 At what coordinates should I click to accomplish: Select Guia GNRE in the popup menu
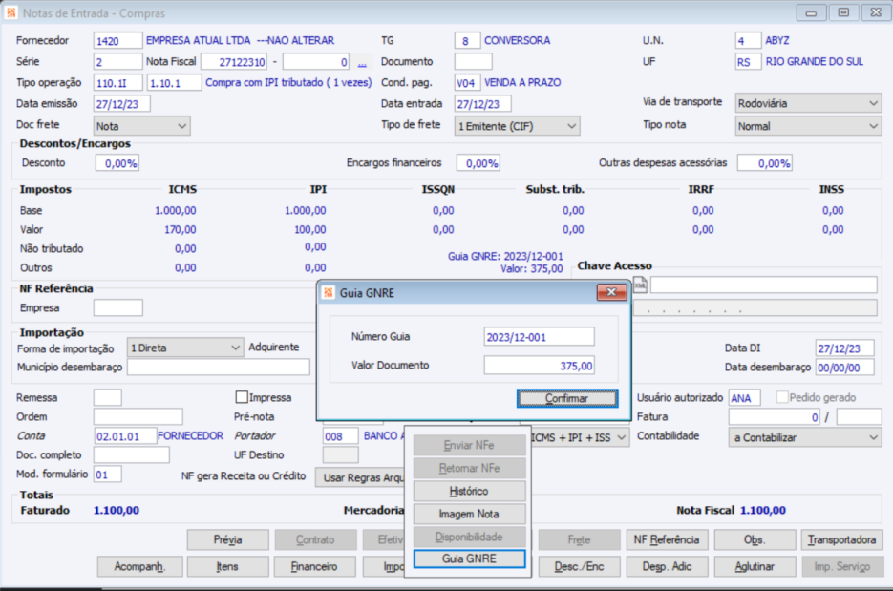point(469,559)
